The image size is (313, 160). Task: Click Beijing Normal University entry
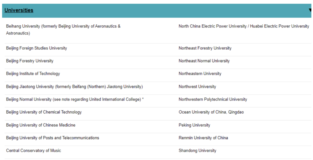point(75,99)
